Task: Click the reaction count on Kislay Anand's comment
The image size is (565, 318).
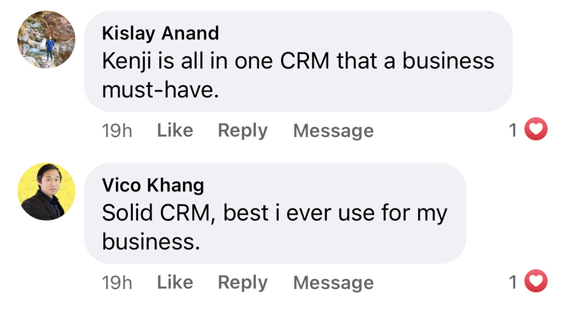Action: coord(513,130)
